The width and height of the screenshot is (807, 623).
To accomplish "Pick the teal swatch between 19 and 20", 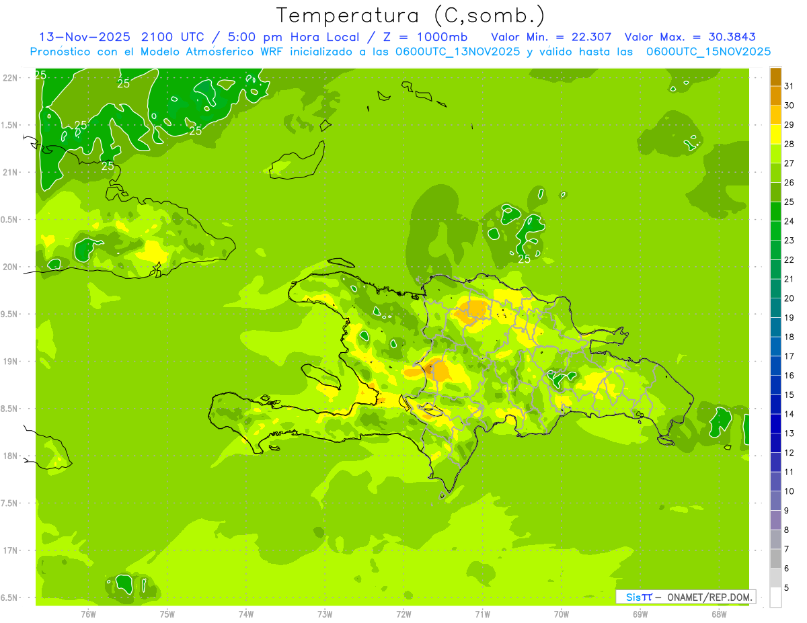I will pos(776,308).
